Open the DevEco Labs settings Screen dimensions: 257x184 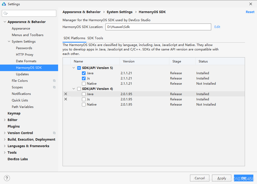tap(18, 159)
